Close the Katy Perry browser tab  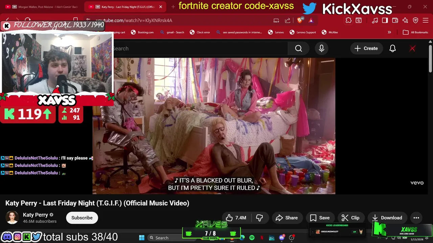(161, 7)
